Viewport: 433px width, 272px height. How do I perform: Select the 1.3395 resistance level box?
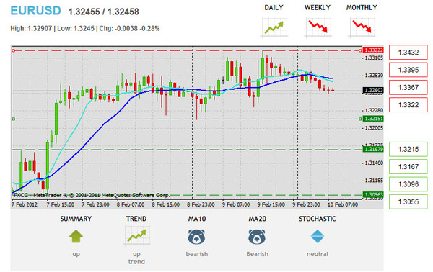pos(408,70)
